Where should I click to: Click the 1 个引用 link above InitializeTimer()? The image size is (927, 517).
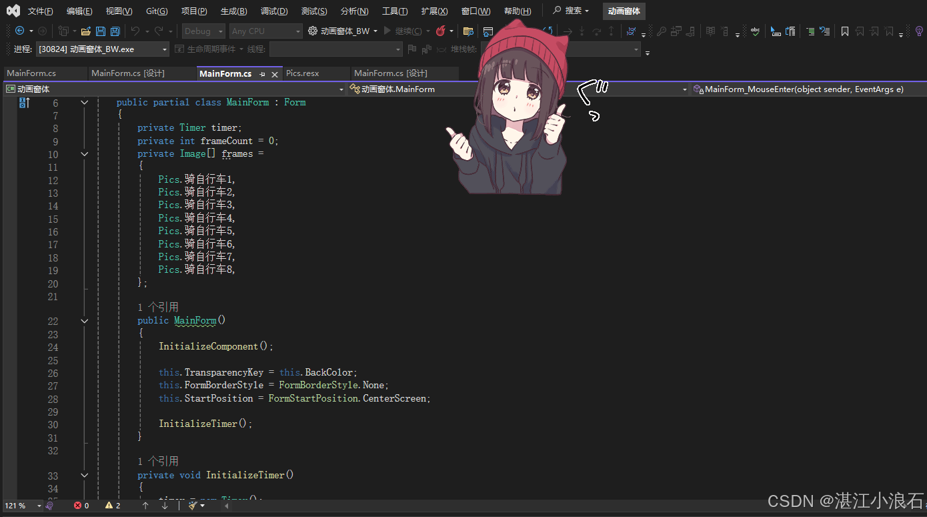coord(158,461)
